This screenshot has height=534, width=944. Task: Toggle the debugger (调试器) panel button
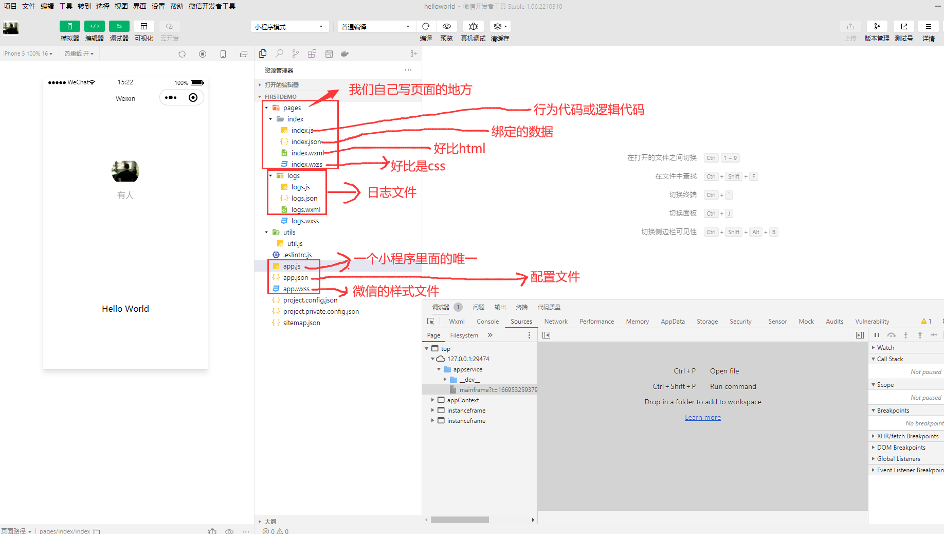[x=119, y=26]
